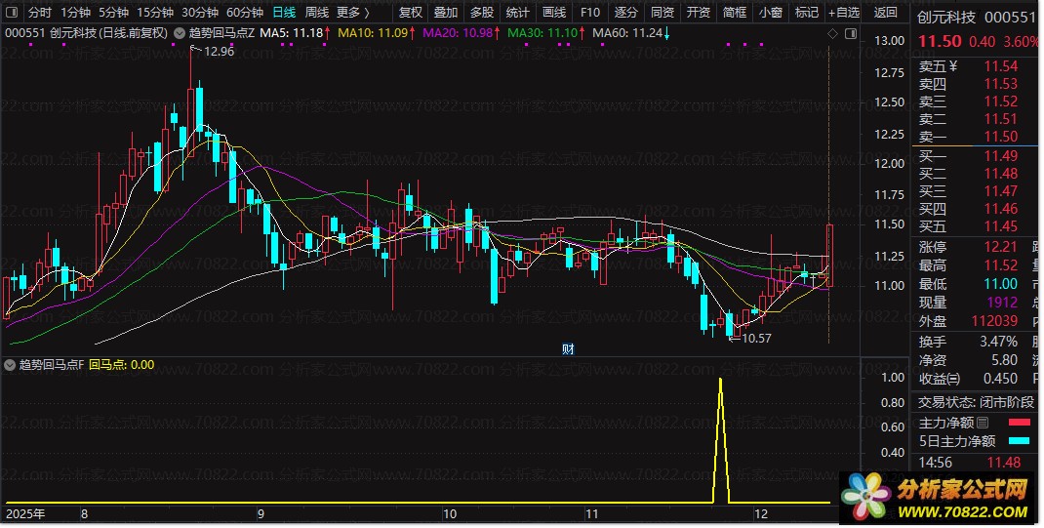
Task: Activate the 画线 drawing tool
Action: point(553,12)
